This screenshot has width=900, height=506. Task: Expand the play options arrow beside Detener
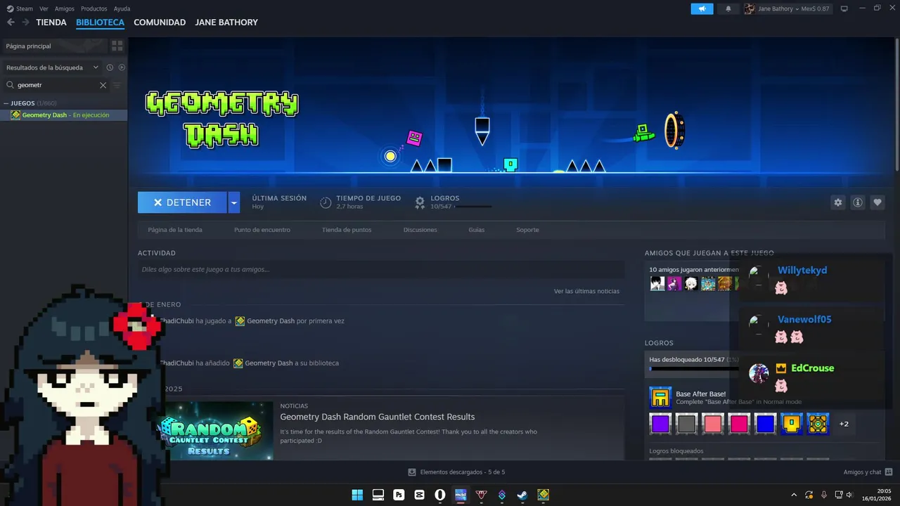[x=234, y=202]
